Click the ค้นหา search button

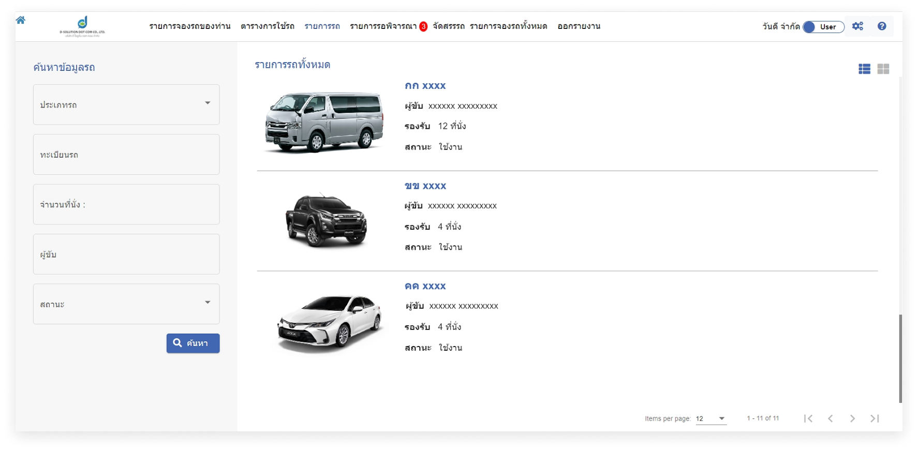(193, 343)
